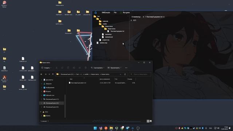Screen dimensions: 233x131
Task: Refresh the Explorer folder view
Action: (125, 74)
